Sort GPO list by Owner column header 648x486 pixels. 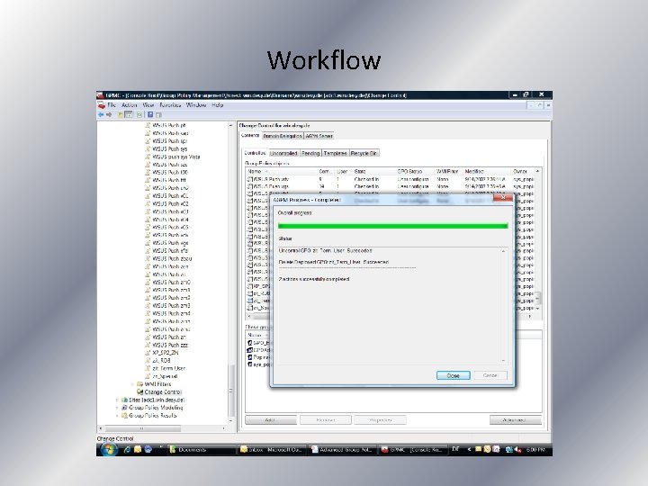click(x=523, y=171)
